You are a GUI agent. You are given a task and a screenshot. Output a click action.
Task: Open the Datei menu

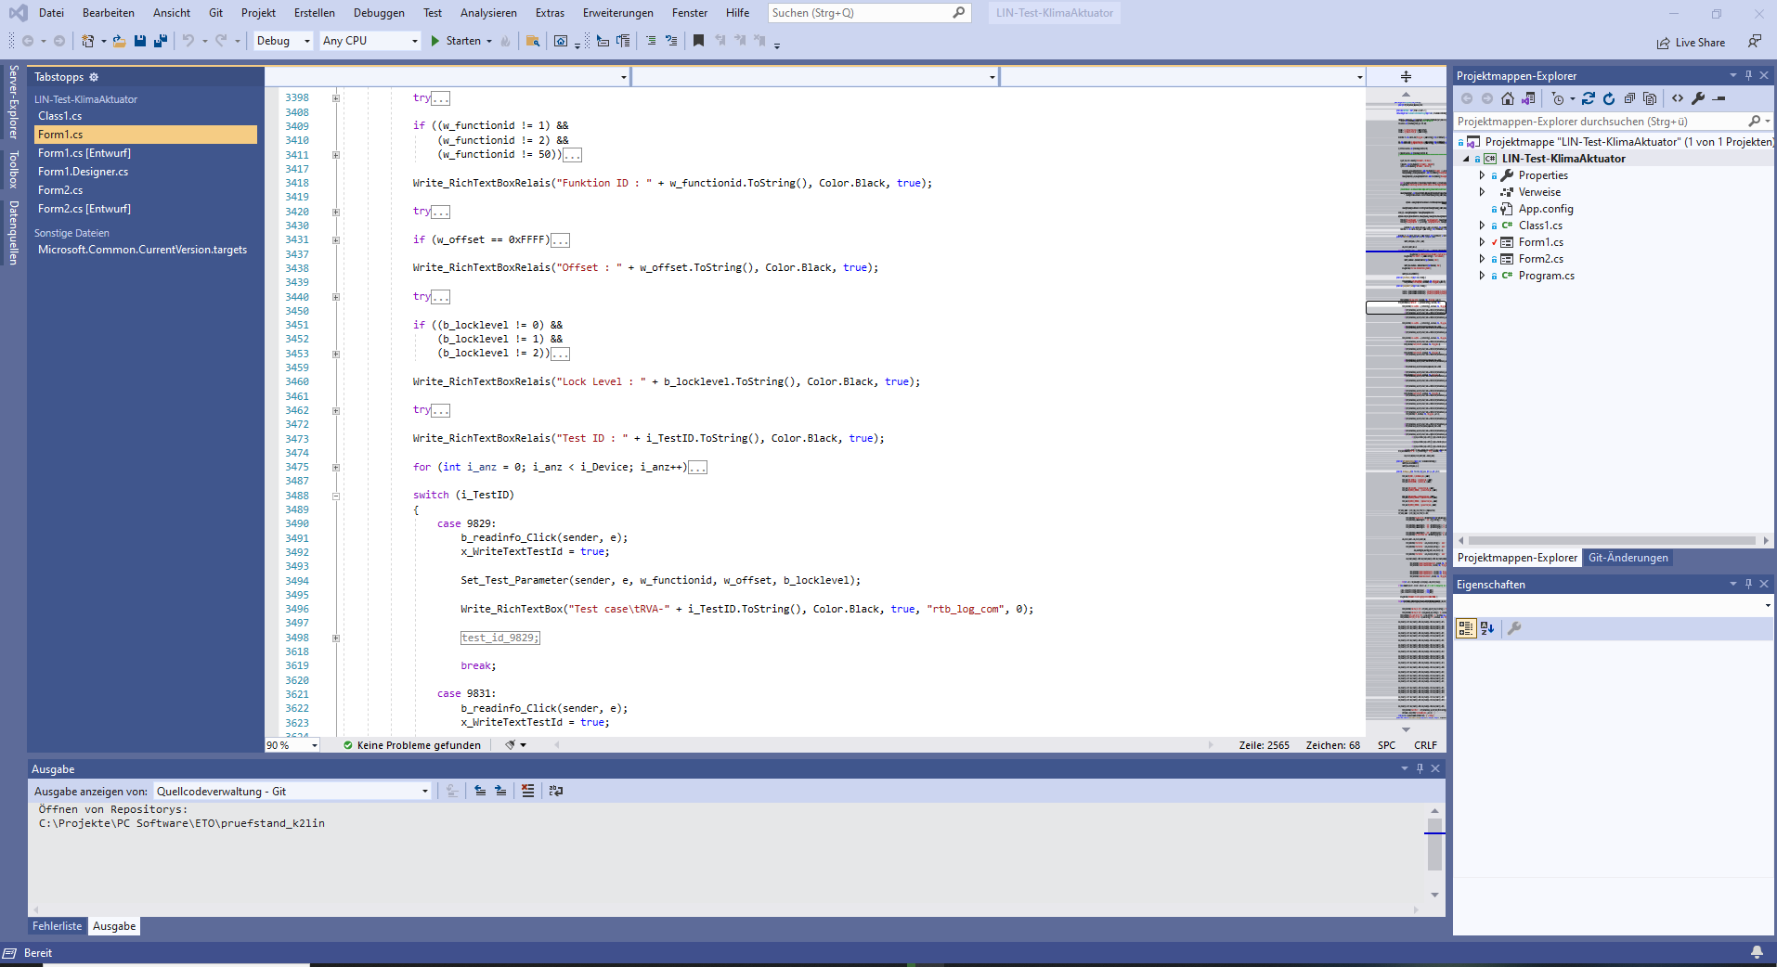coord(51,13)
